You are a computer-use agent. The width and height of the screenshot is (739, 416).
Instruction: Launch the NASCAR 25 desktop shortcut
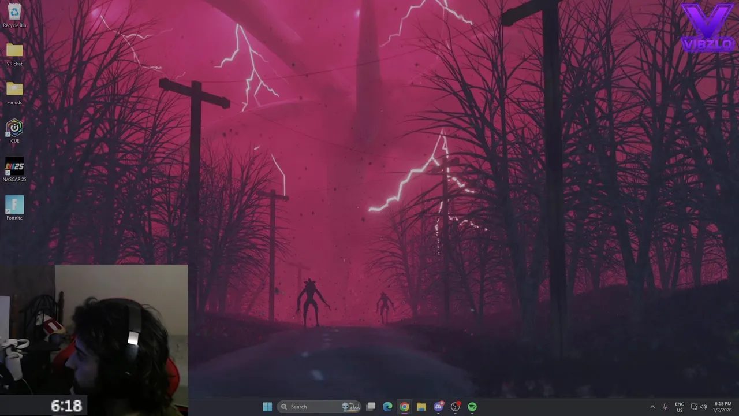tap(14, 170)
